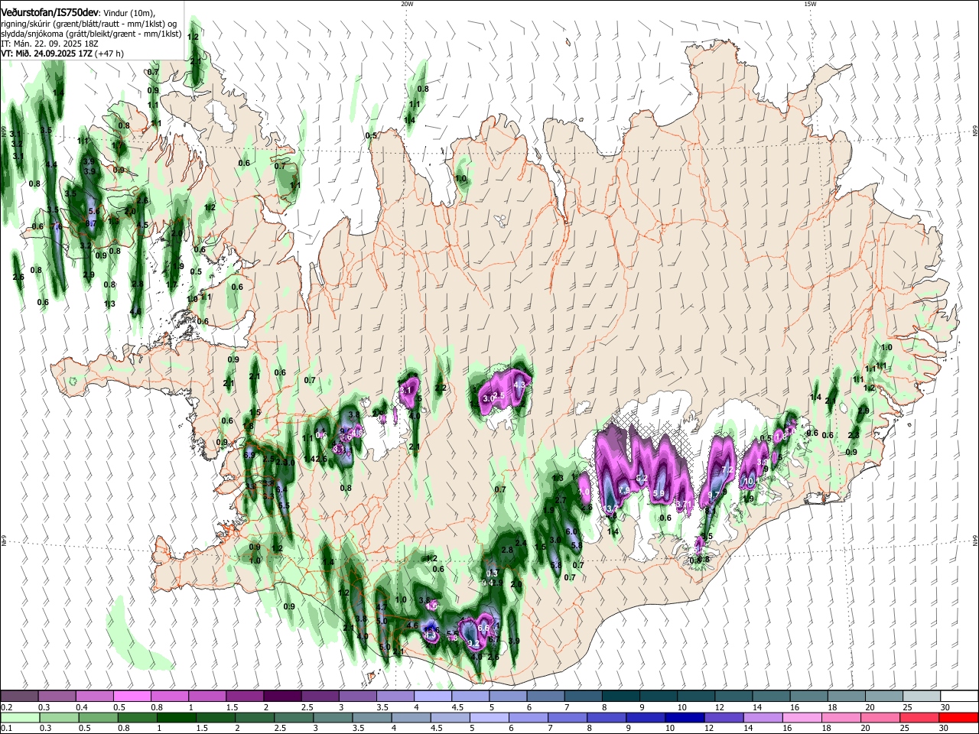Image resolution: width=979 pixels, height=734 pixels.
Task: Click the '5.9' rain value in the southwest
Action: [249, 455]
